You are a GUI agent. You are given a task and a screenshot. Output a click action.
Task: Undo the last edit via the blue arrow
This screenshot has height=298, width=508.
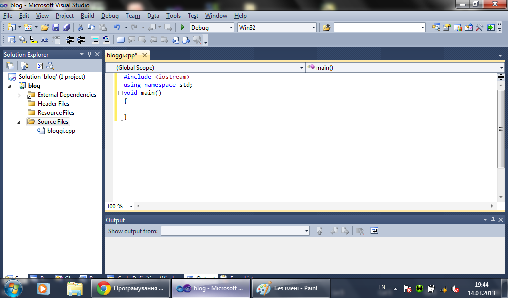pyautogui.click(x=117, y=27)
